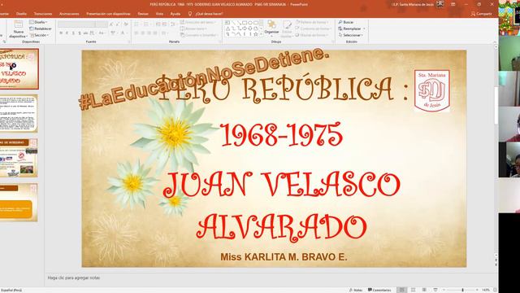This screenshot has height=293, width=520.
Task: Open Contorno de forma dropdown
Action: click(x=313, y=28)
